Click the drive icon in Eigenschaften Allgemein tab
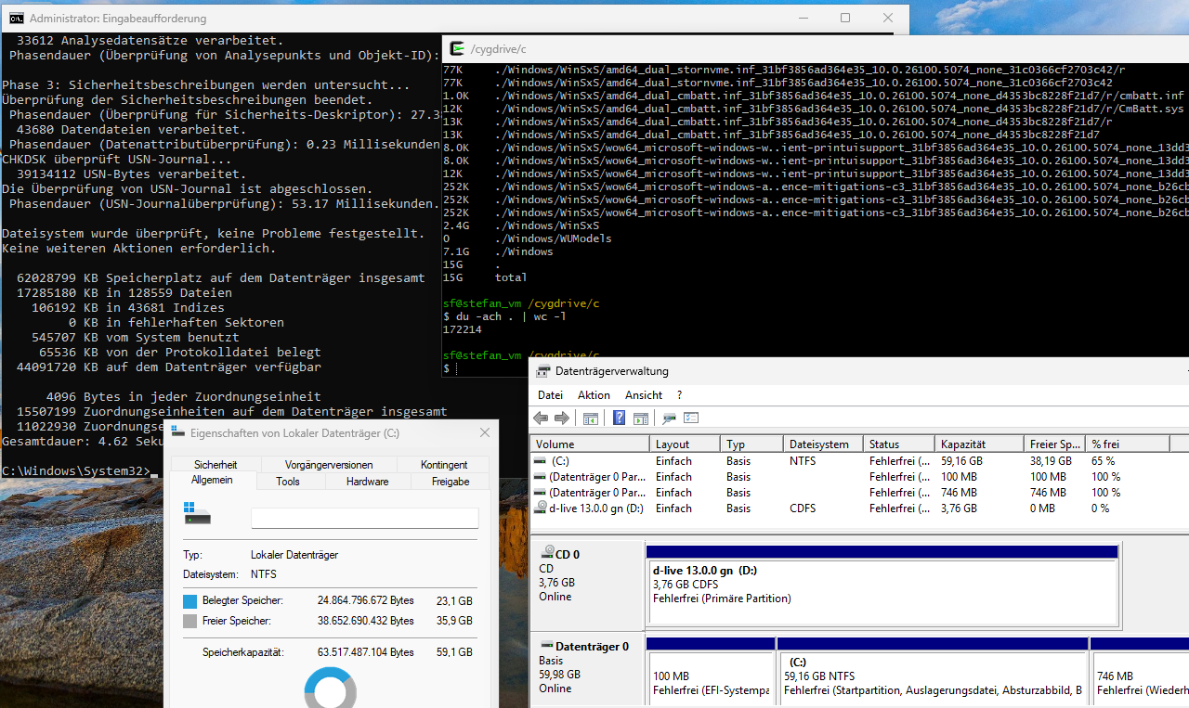Viewport: 1189px width, 708px height. tap(197, 514)
